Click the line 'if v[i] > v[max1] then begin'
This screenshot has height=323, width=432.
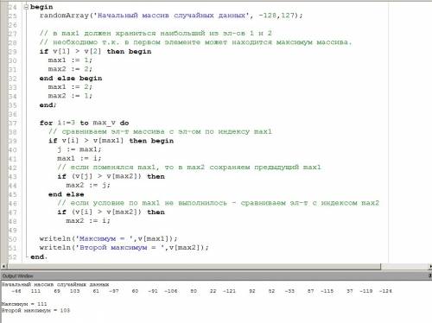coord(111,141)
